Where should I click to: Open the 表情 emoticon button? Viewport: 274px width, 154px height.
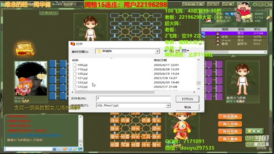tap(255, 131)
